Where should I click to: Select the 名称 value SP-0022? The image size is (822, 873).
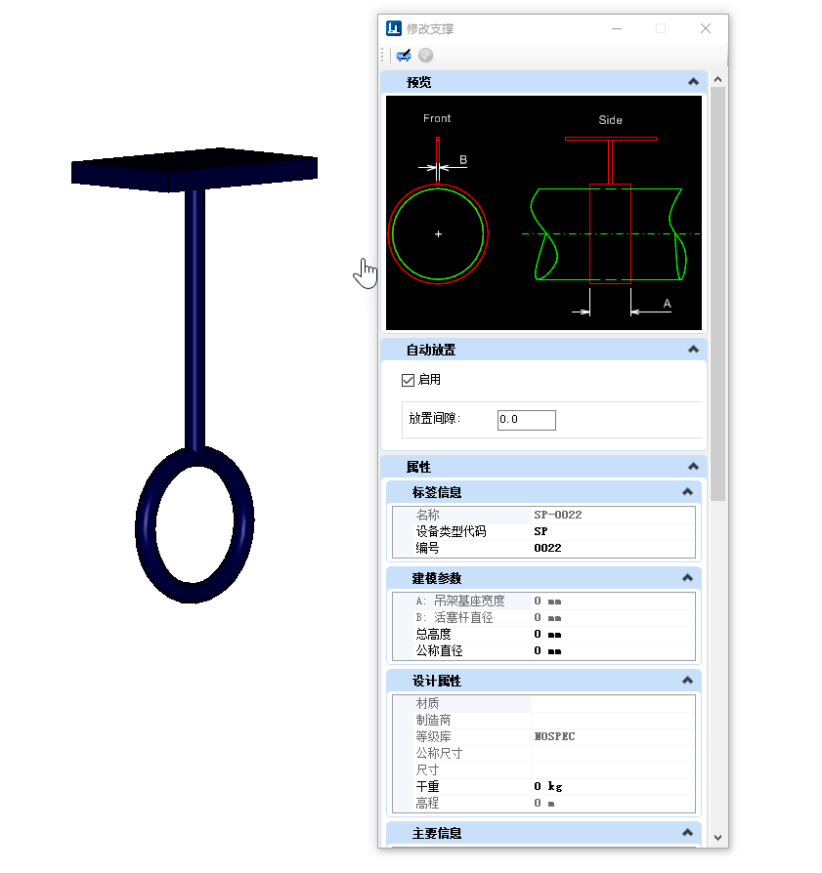(x=558, y=515)
